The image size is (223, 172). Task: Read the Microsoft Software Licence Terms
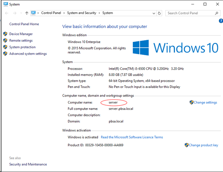(x=132, y=137)
